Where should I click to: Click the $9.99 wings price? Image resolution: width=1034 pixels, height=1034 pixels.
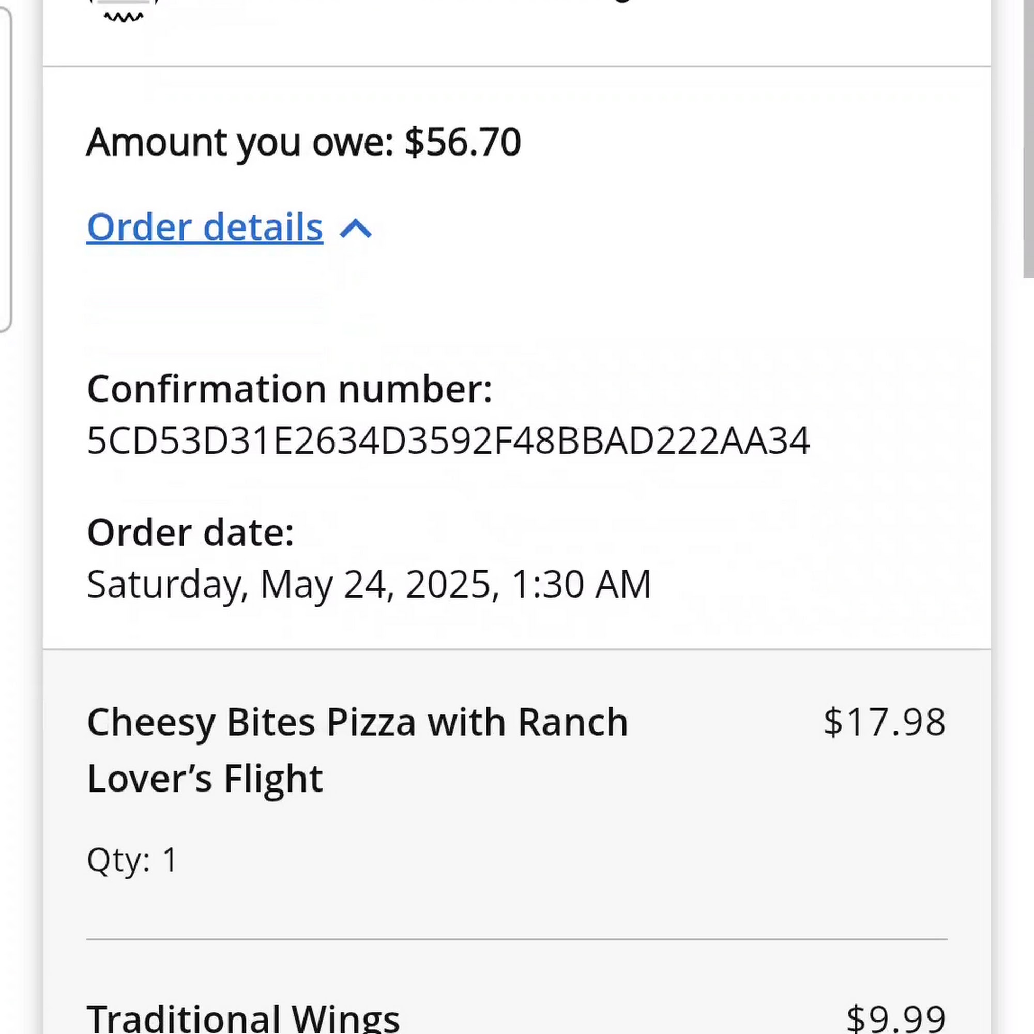point(895,1020)
